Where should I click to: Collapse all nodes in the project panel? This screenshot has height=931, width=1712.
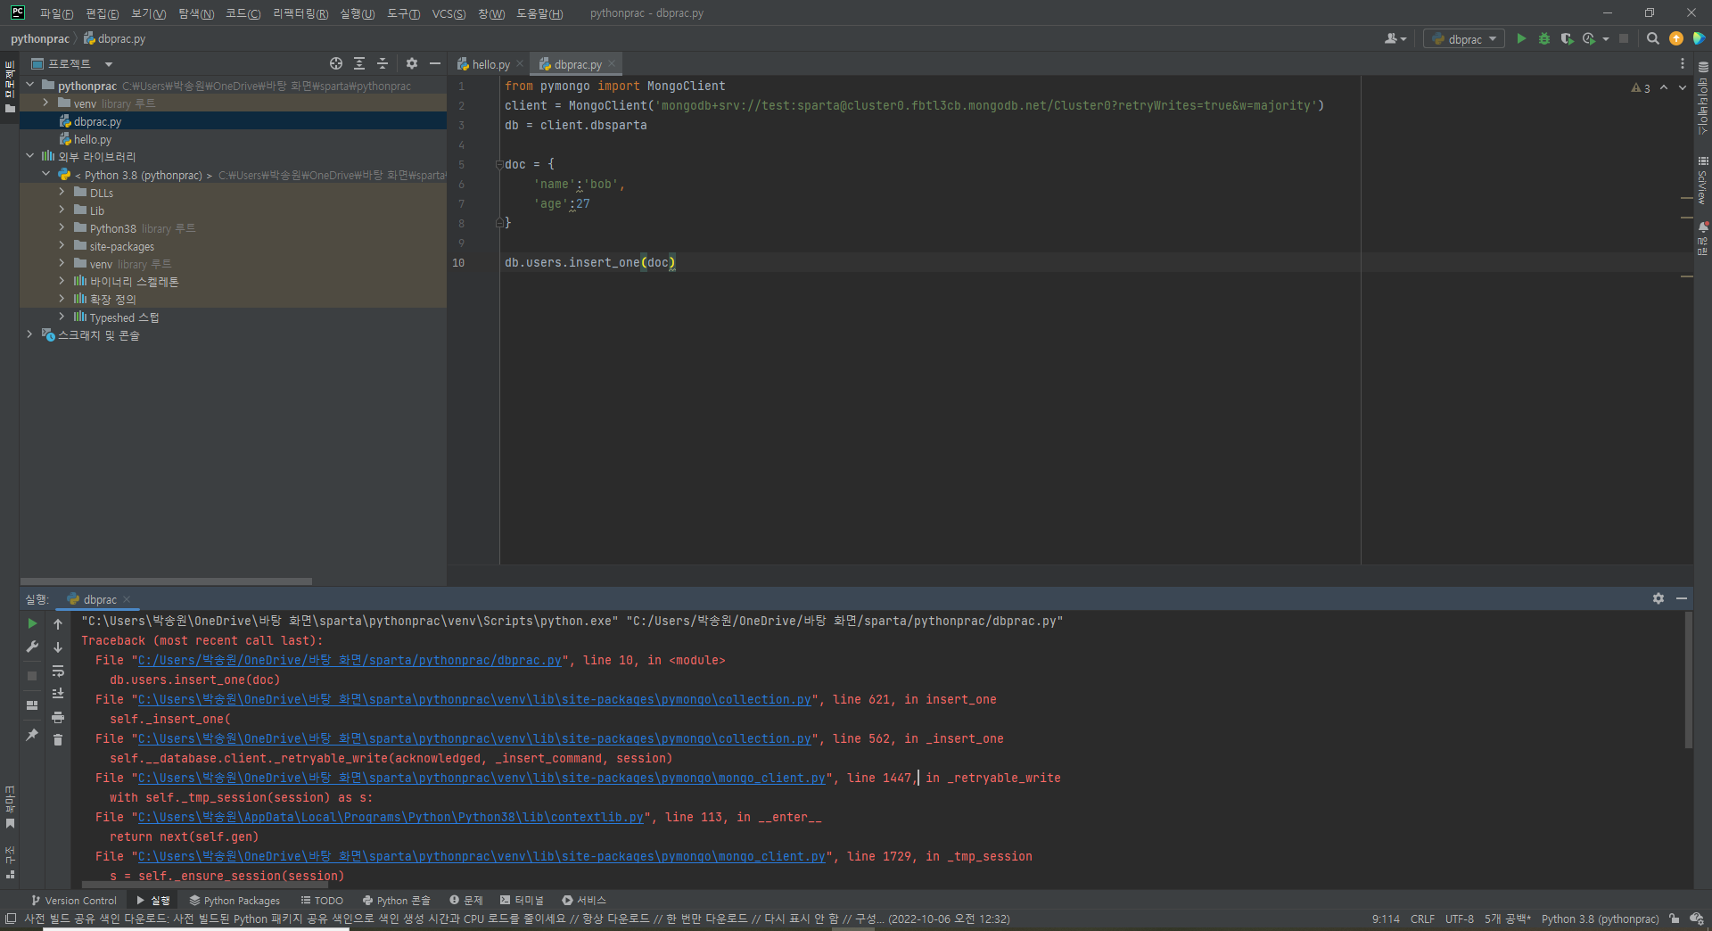pyautogui.click(x=383, y=63)
